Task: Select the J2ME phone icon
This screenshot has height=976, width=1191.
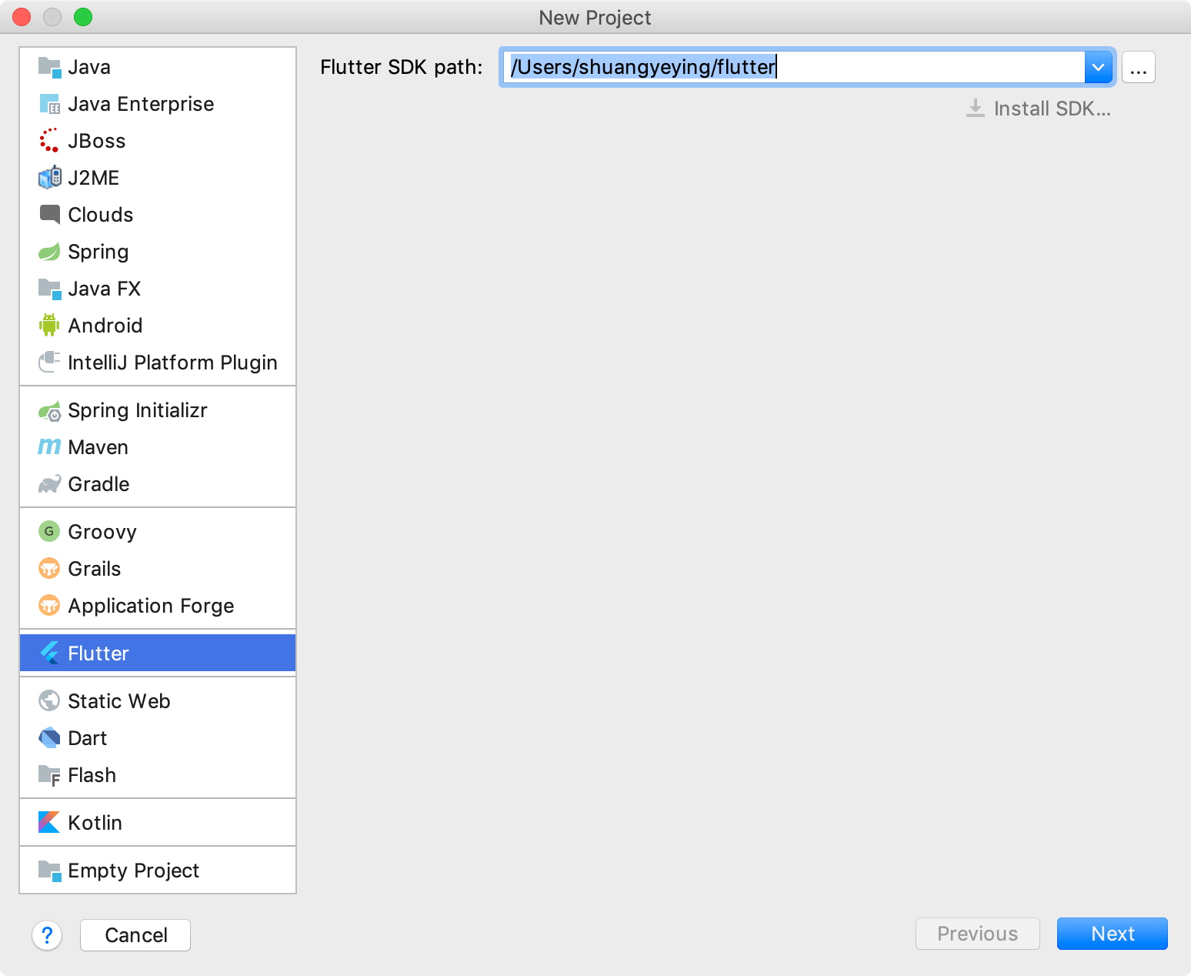Action: (x=49, y=178)
